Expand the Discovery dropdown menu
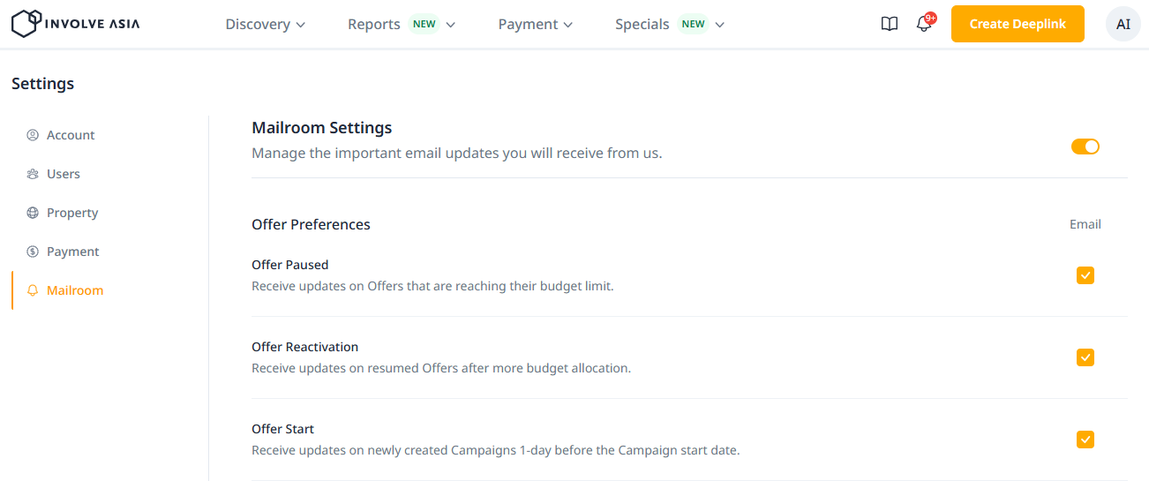 (265, 25)
